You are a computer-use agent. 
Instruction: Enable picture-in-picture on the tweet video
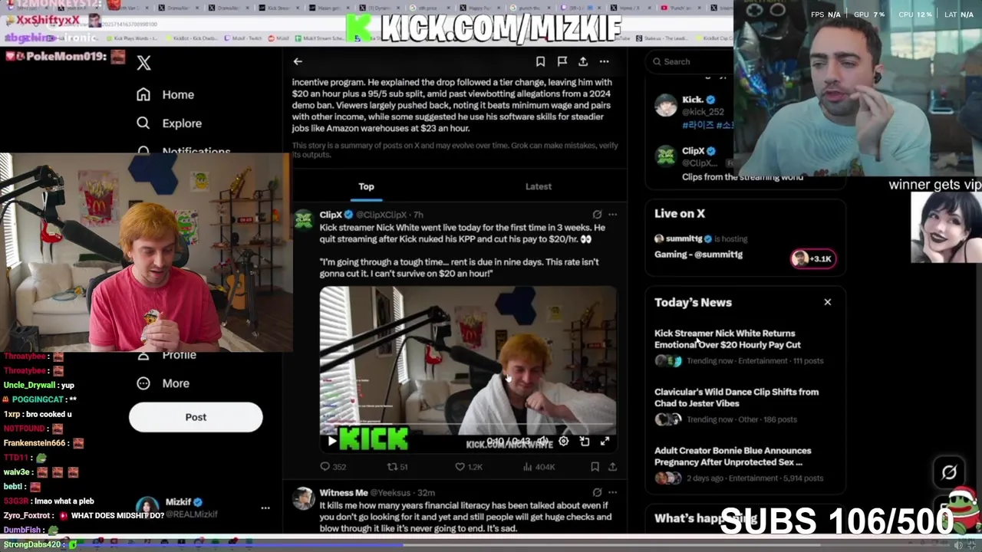(585, 442)
